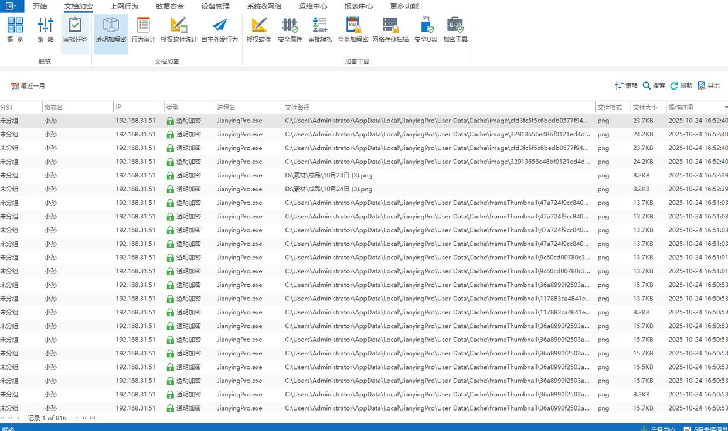Open 网络存储扫描 server icon
The height and width of the screenshot is (431, 728).
(x=390, y=29)
